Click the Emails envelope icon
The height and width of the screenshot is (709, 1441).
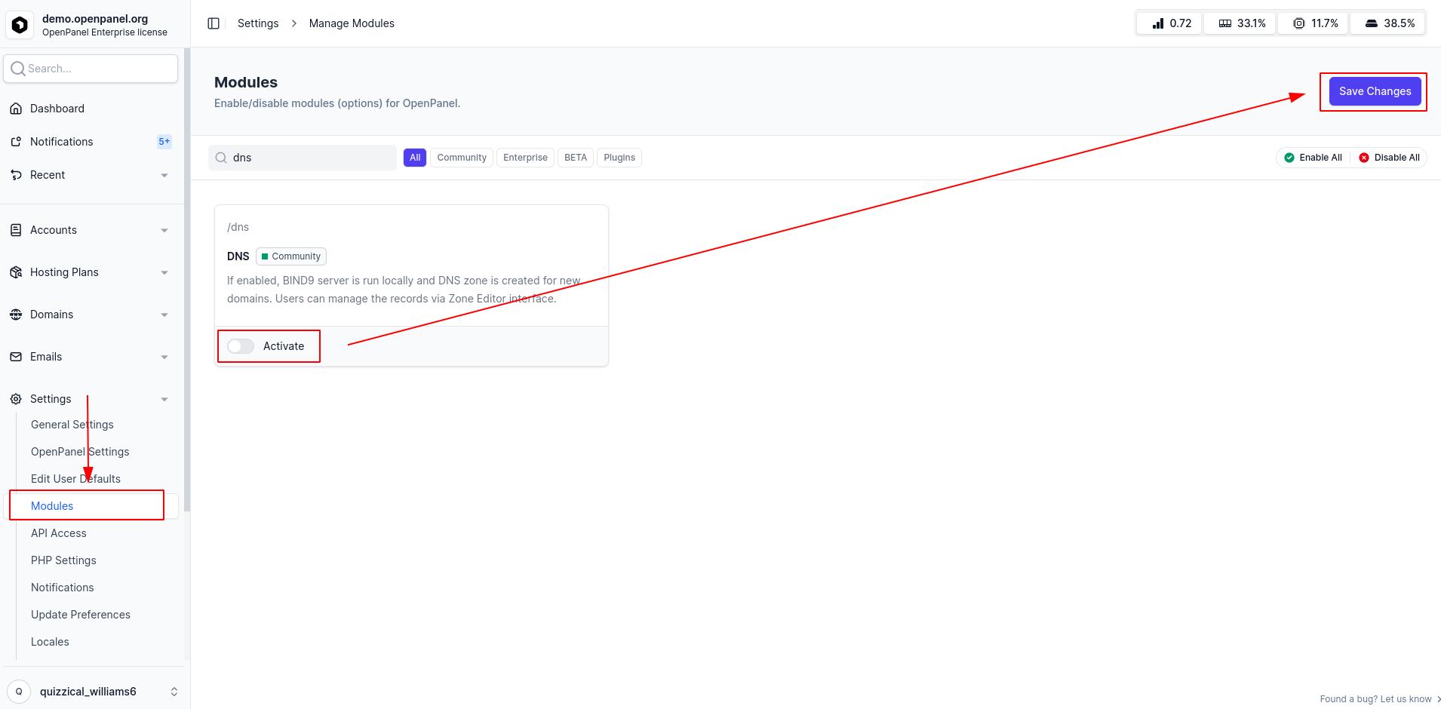[x=16, y=356]
